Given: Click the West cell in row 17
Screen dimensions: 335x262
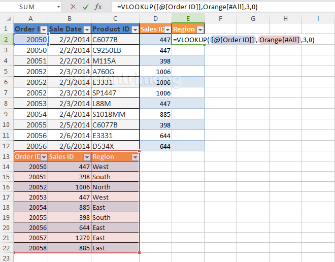Looking at the screenshot, I should point(115,197).
